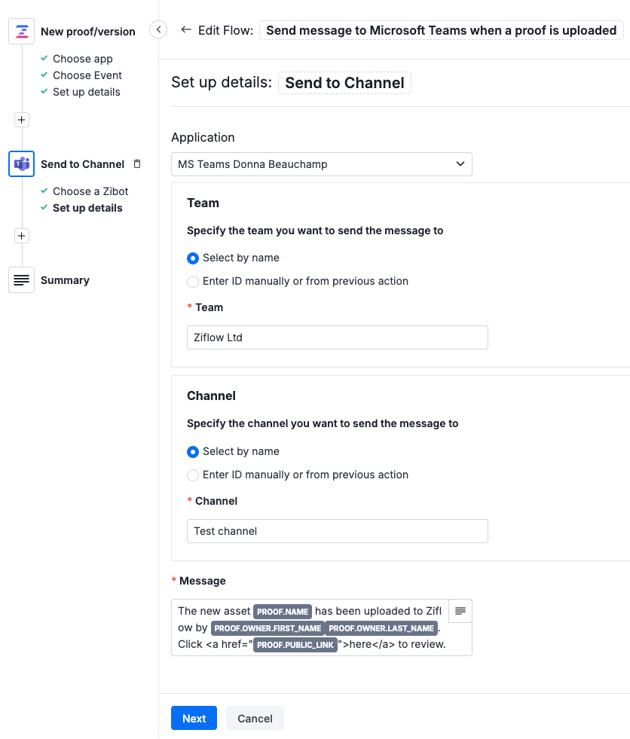Click the back arrow next to Edit Flow

click(x=185, y=30)
